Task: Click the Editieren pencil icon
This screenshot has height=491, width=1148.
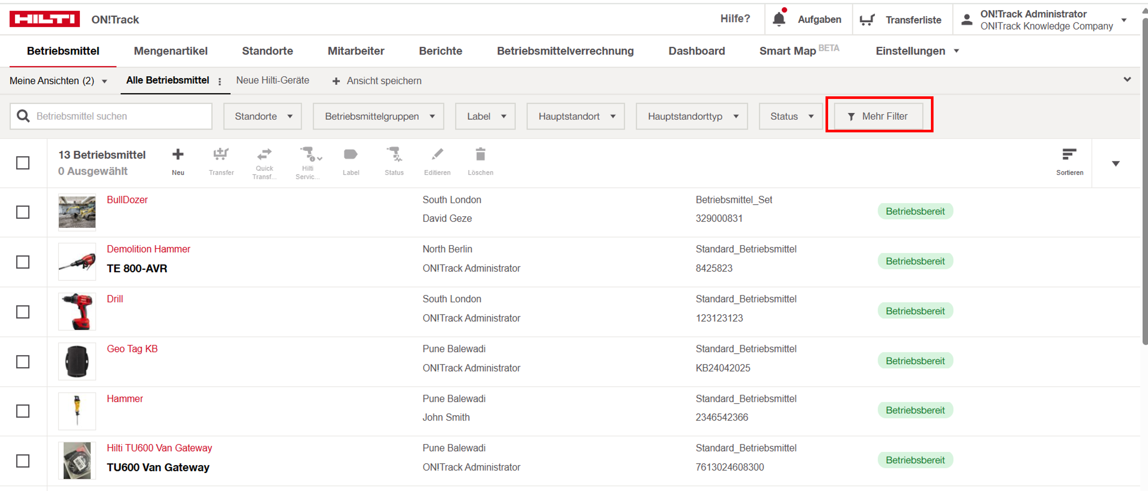Action: (x=437, y=154)
